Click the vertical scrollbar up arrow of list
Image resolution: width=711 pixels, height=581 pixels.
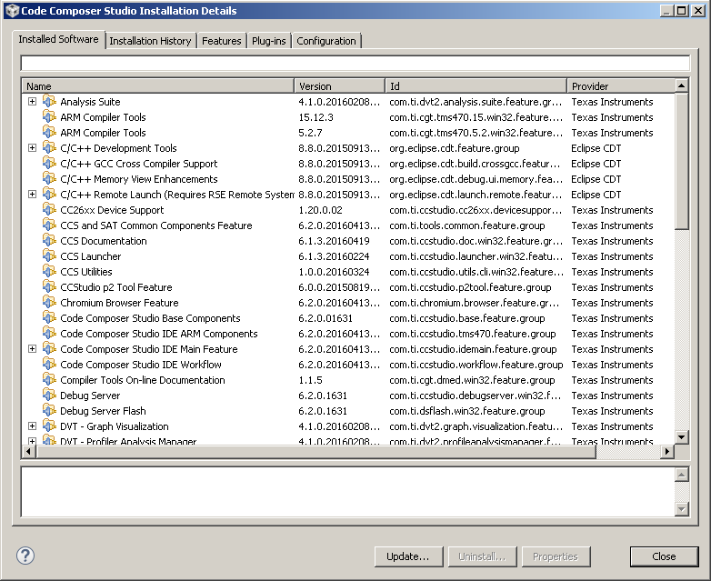click(x=682, y=85)
